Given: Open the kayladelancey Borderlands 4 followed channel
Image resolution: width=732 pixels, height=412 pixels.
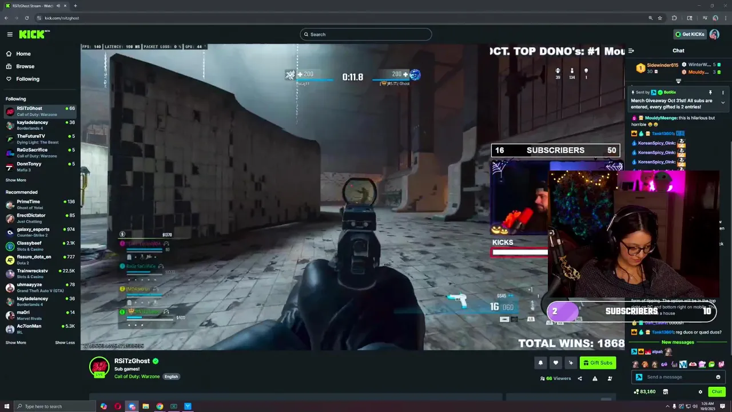Looking at the screenshot, I should pos(40,125).
